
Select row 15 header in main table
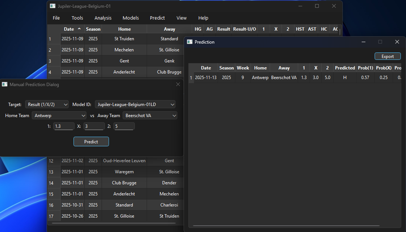pos(54,194)
